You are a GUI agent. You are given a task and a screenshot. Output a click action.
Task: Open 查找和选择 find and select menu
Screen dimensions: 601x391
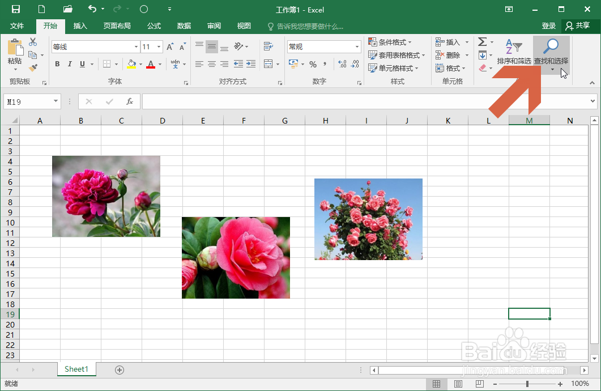(x=551, y=55)
